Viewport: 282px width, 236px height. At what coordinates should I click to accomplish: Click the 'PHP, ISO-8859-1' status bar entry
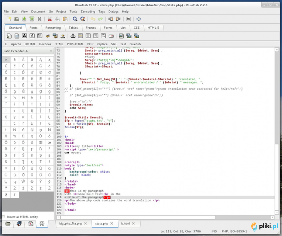click(234, 231)
